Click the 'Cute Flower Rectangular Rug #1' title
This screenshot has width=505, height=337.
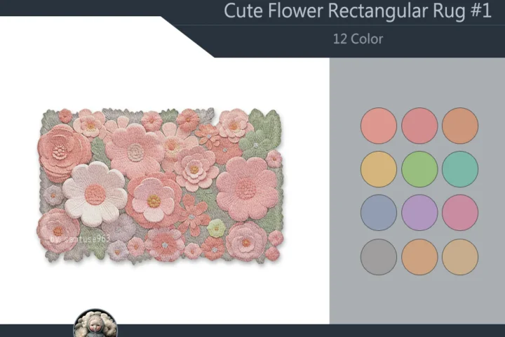point(358,11)
